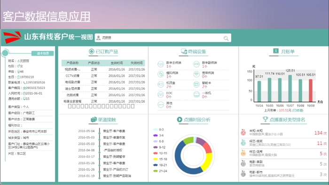Click the search magnifier icon
This screenshot has height=185, width=329.
tap(226, 38)
